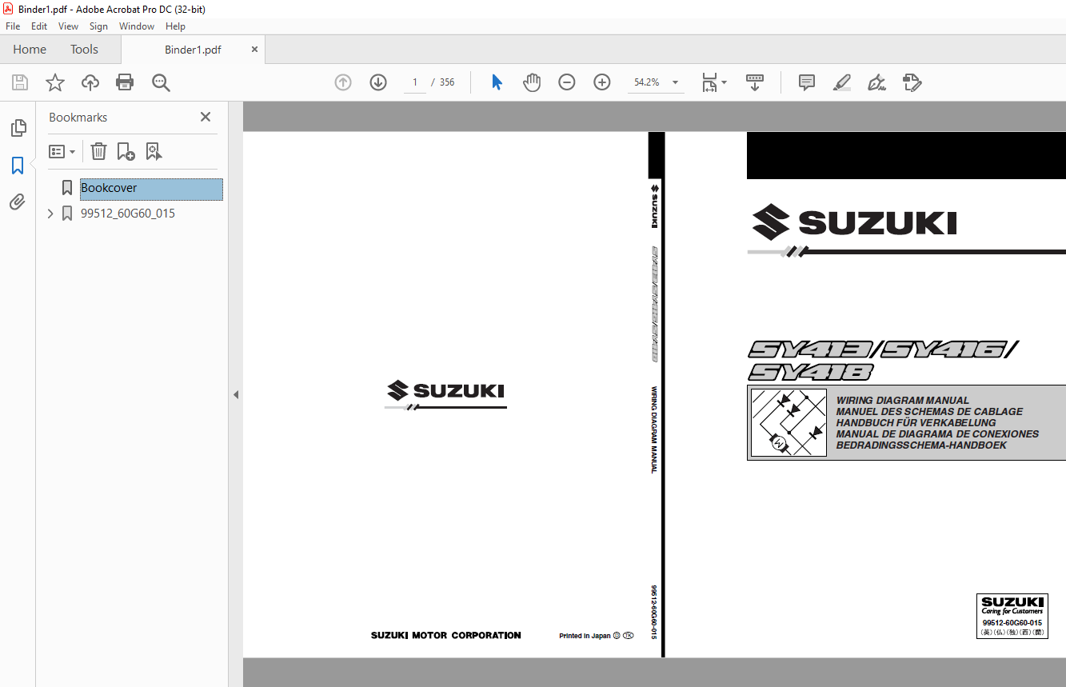Open the Attachments paperclip panel
The height and width of the screenshot is (687, 1066).
[18, 202]
